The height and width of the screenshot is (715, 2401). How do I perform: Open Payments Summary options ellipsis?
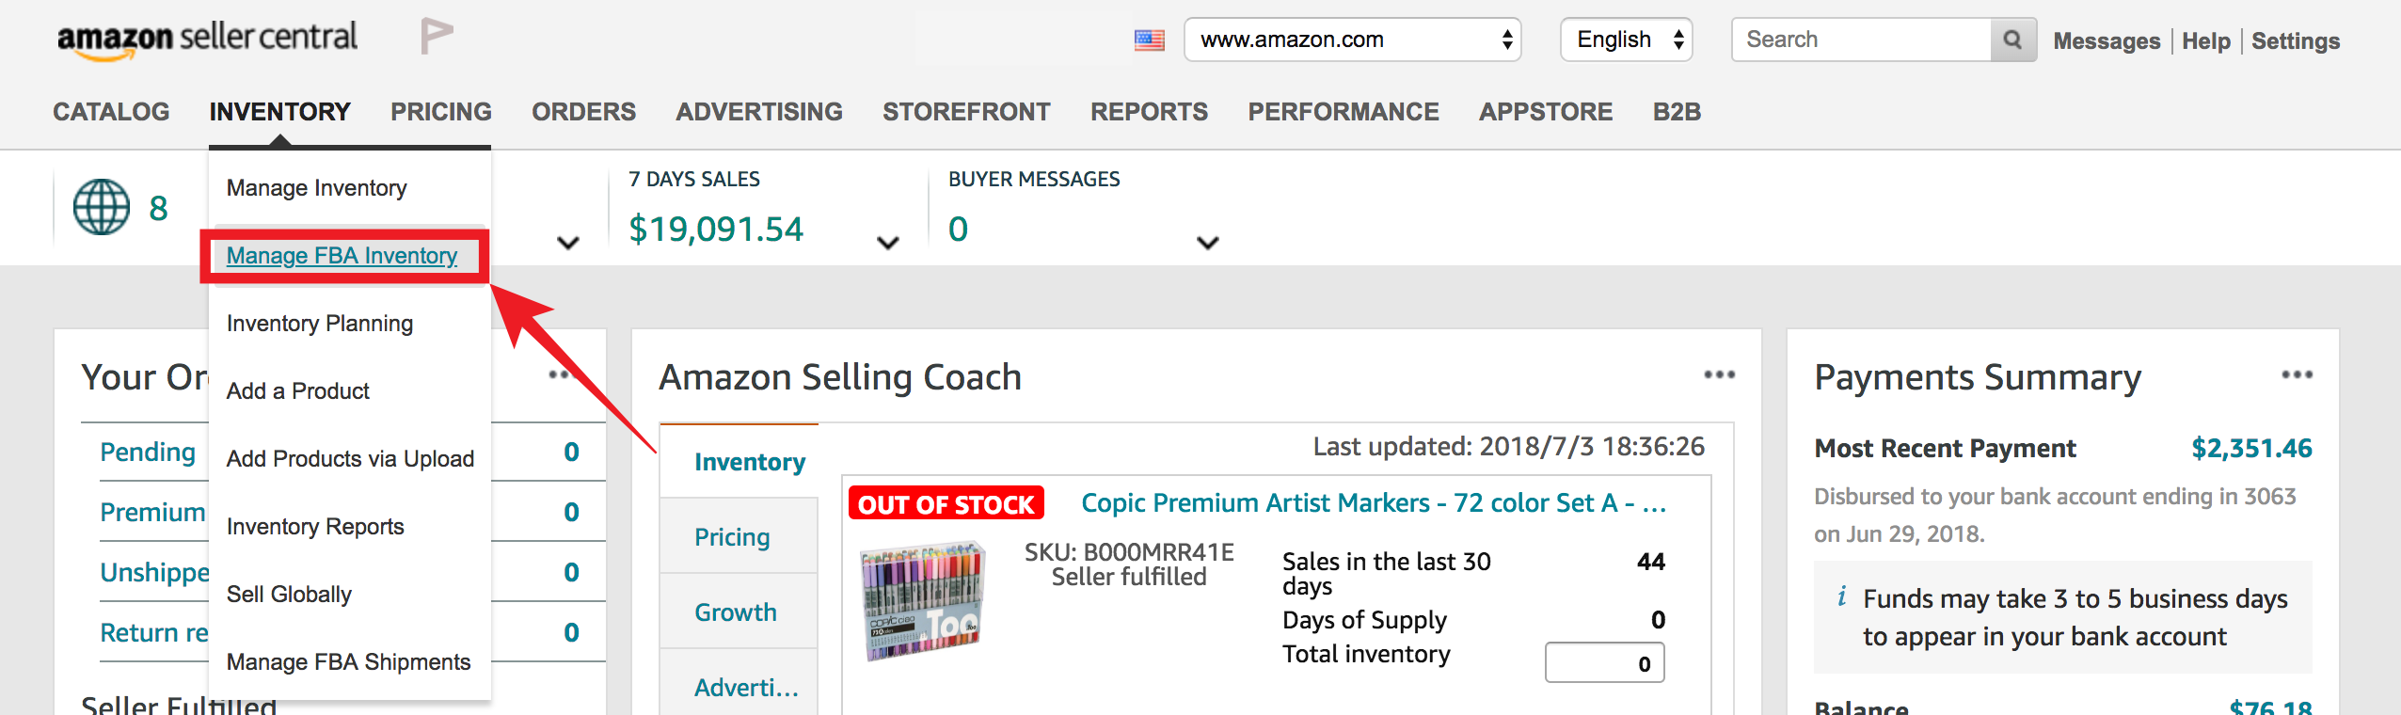(2297, 374)
